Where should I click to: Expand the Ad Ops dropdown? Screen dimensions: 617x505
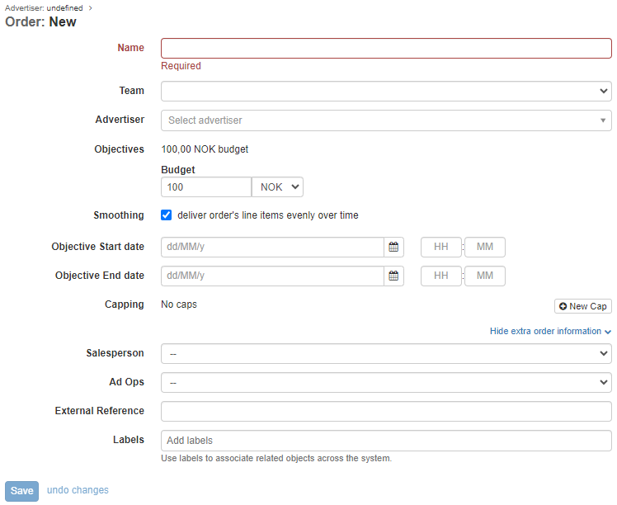coord(386,383)
